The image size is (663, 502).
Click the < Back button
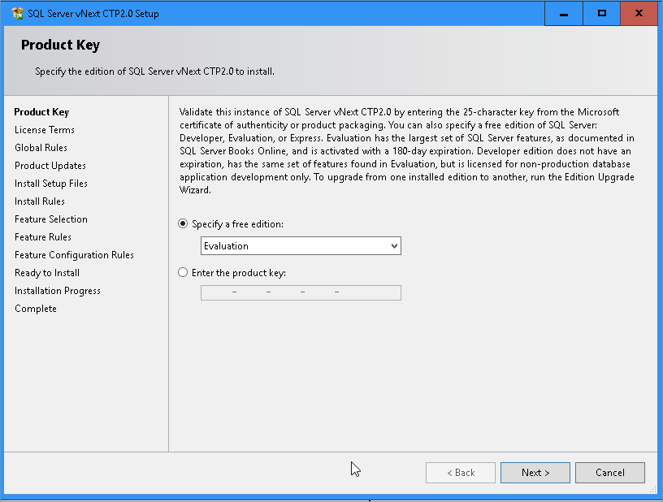(x=461, y=473)
